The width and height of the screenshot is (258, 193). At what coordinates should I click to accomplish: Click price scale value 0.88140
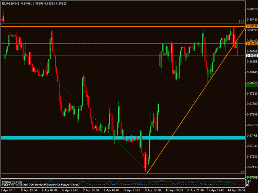(252, 72)
